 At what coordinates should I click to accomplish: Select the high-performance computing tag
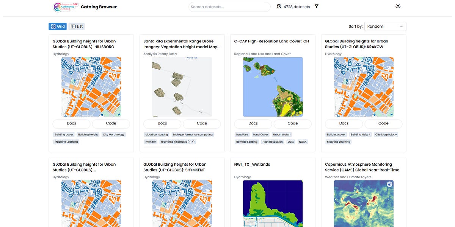click(x=193, y=135)
